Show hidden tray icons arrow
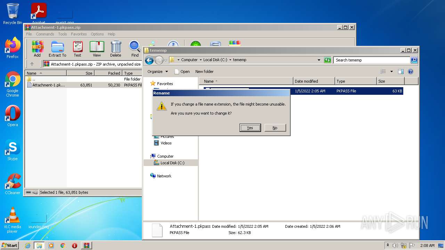 (x=388, y=245)
